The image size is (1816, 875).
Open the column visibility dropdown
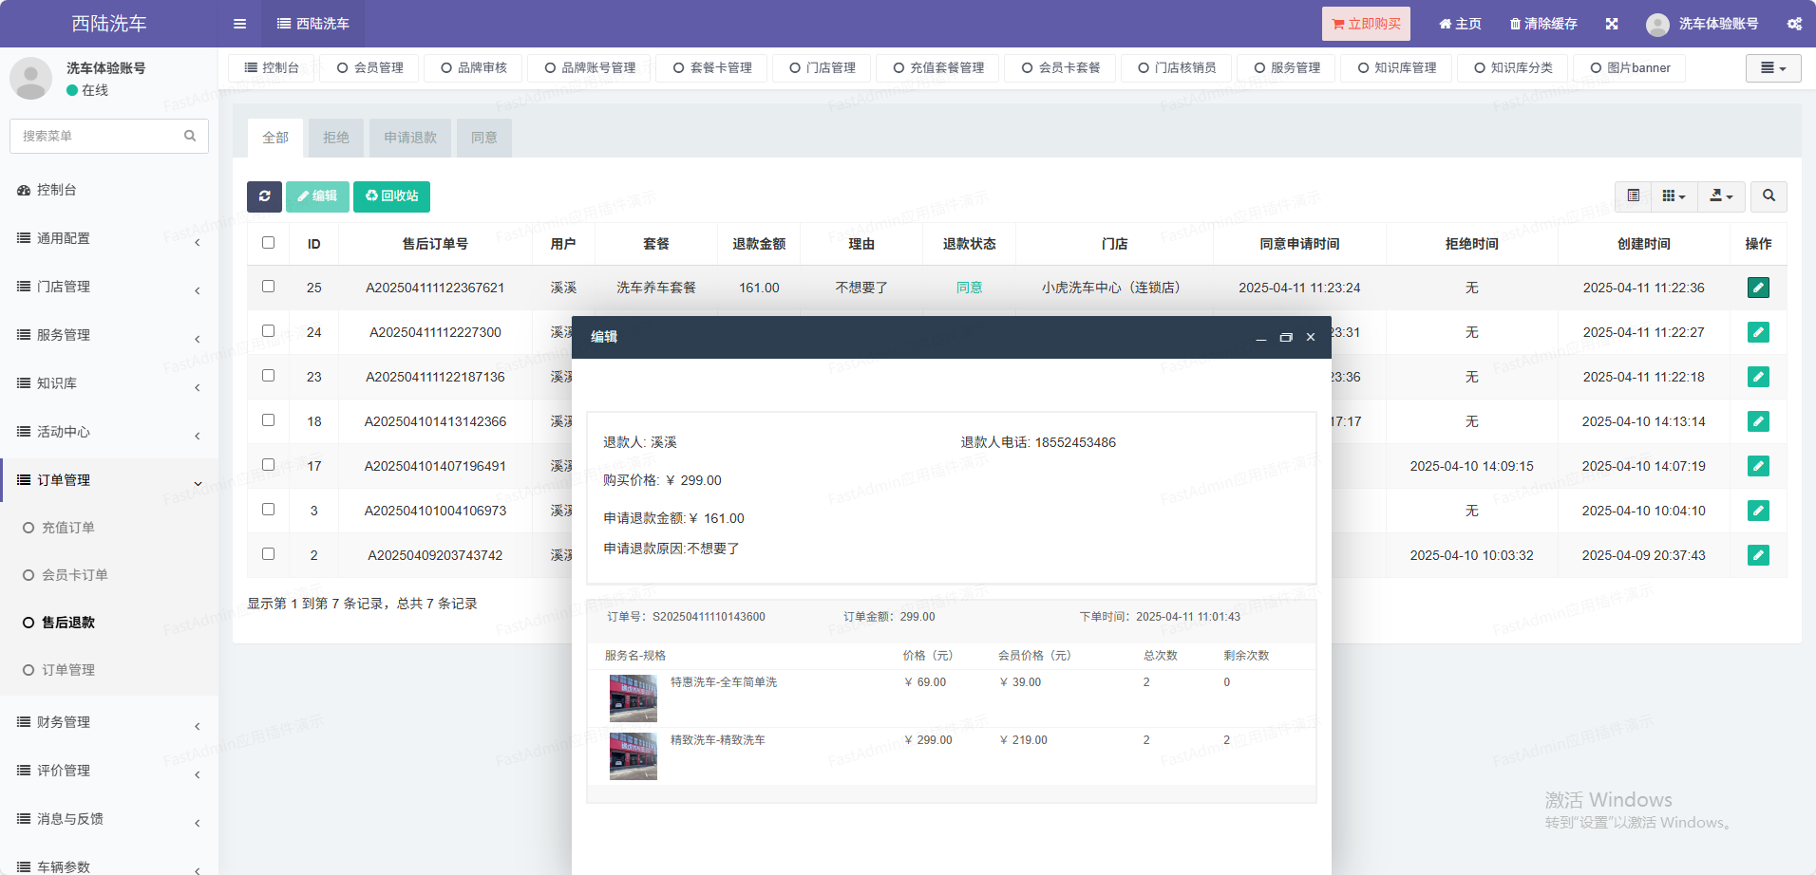(x=1674, y=196)
